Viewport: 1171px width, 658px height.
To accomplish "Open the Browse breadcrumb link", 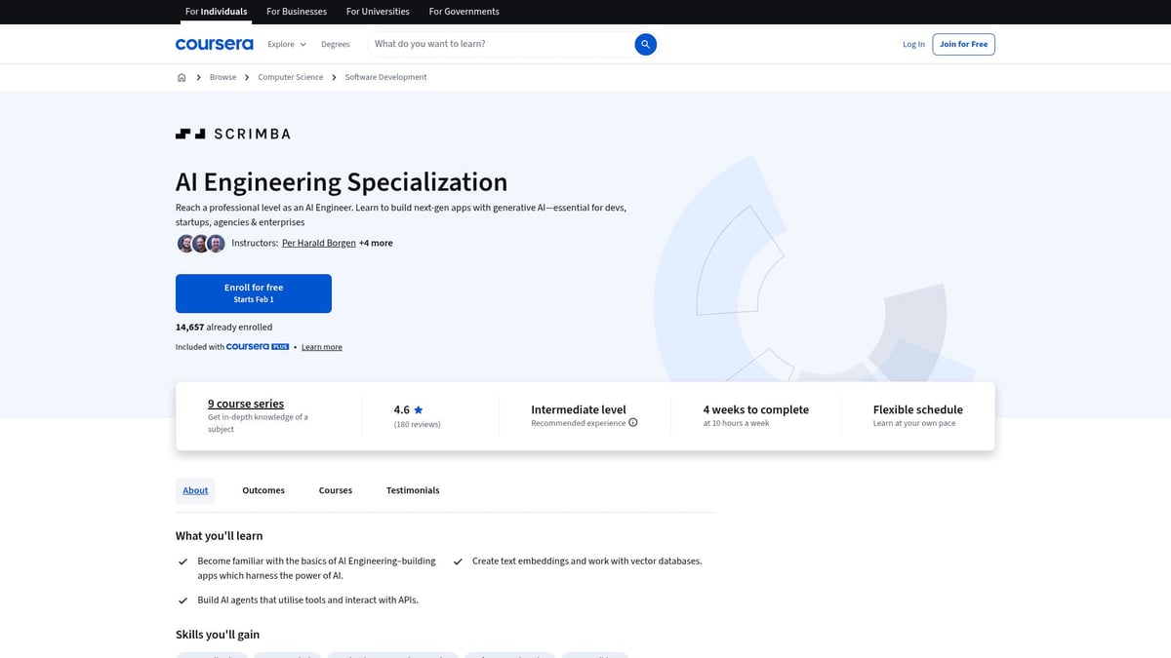I will [x=222, y=77].
